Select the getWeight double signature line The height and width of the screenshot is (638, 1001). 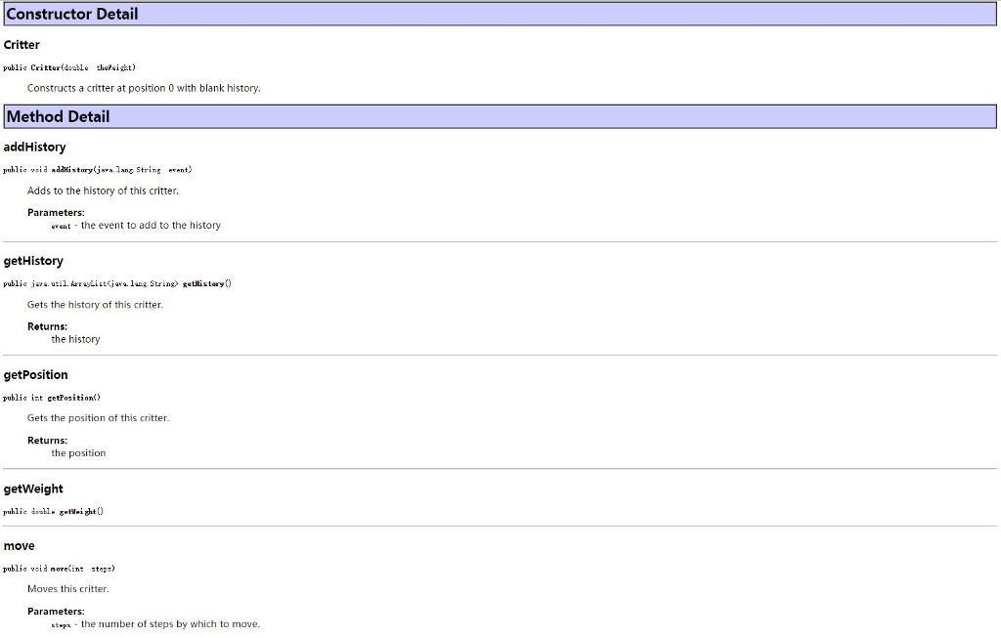tap(53, 512)
